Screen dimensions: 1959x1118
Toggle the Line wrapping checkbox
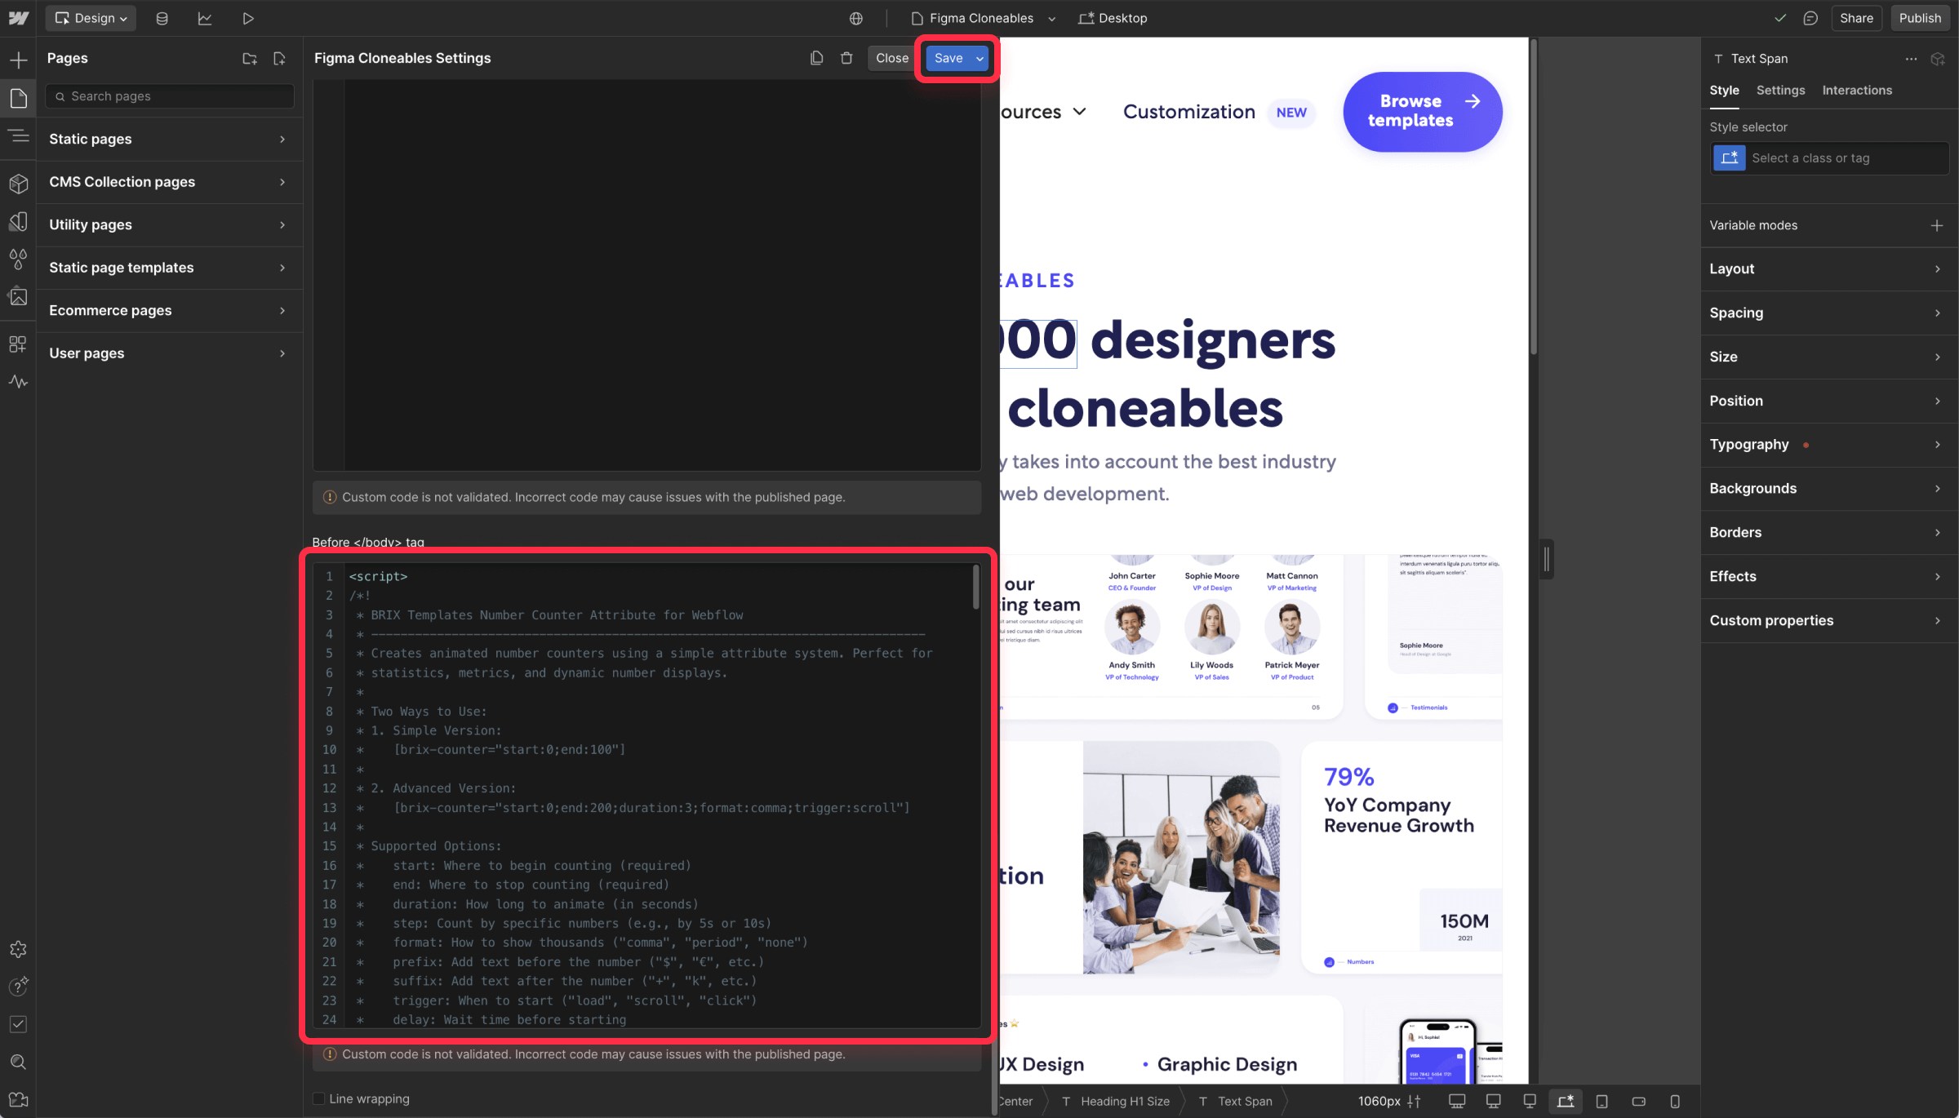point(319,1098)
